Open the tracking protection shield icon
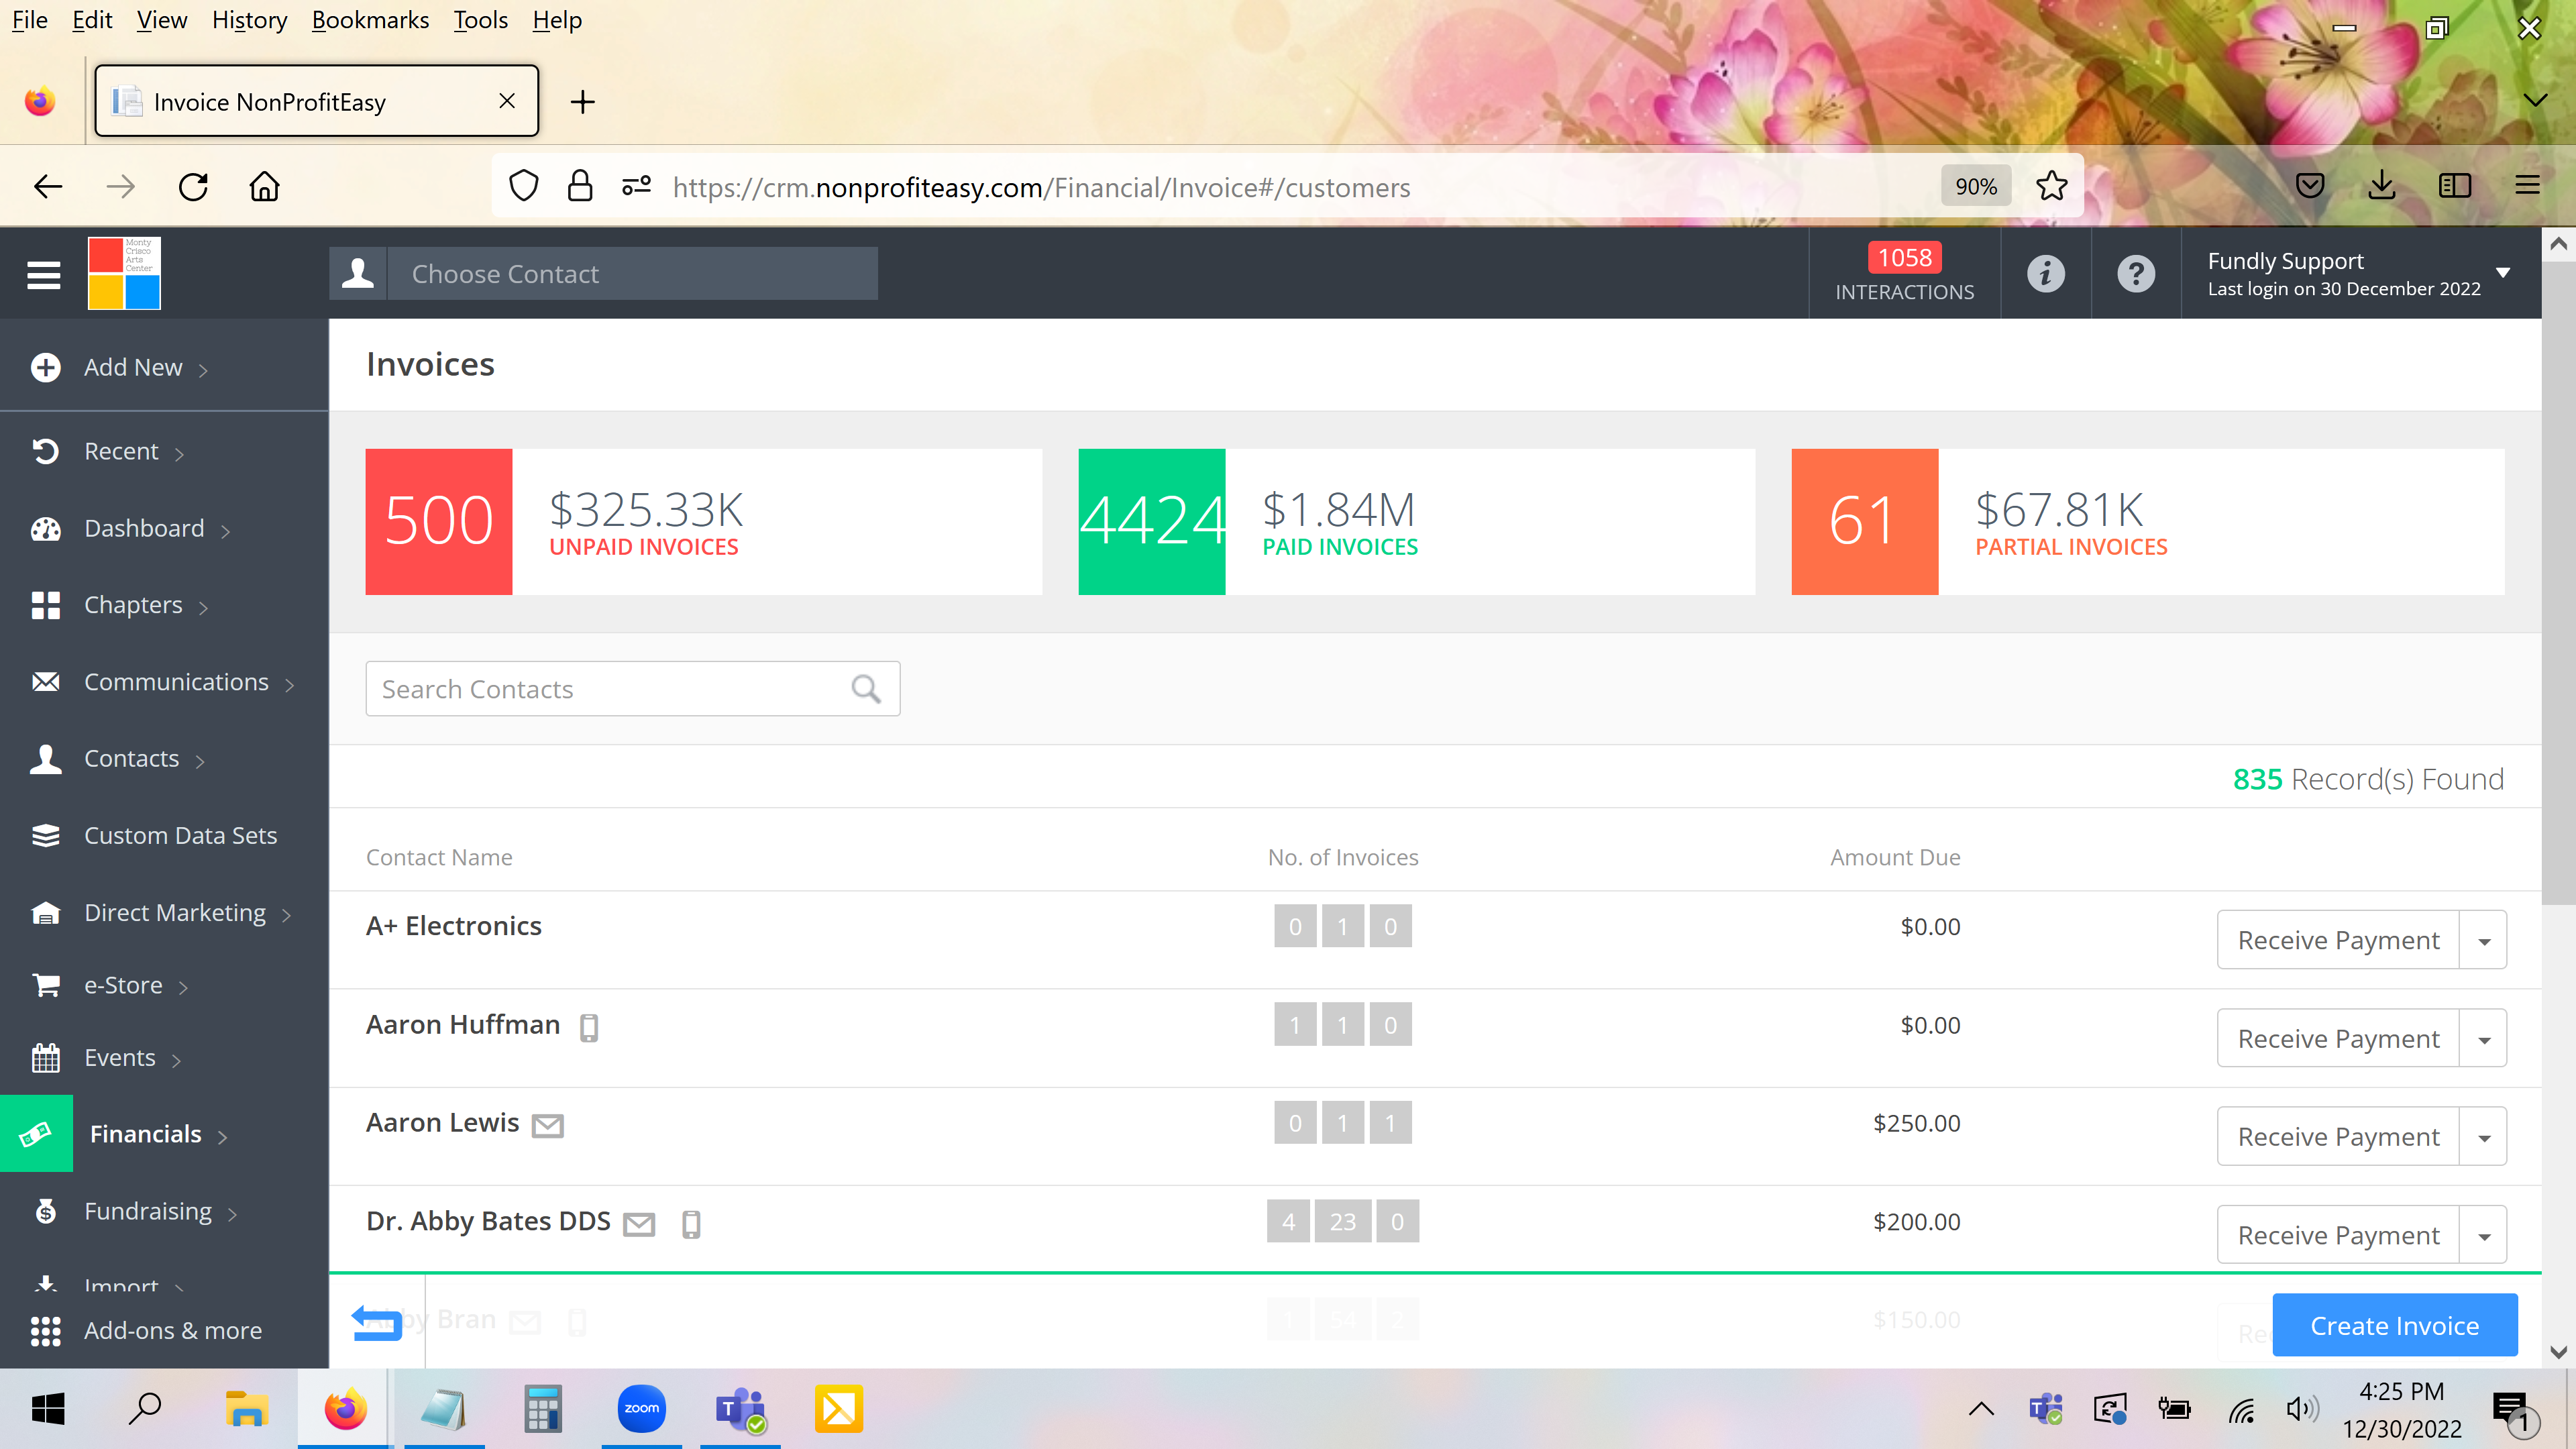2576x1449 pixels. point(524,186)
